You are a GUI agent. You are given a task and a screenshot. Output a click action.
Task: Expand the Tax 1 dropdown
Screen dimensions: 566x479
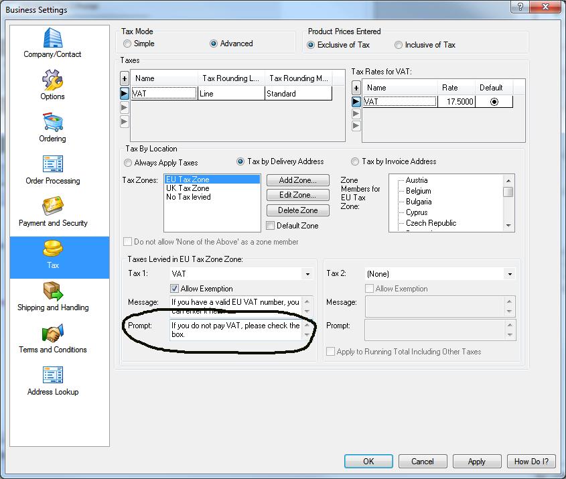(x=307, y=274)
